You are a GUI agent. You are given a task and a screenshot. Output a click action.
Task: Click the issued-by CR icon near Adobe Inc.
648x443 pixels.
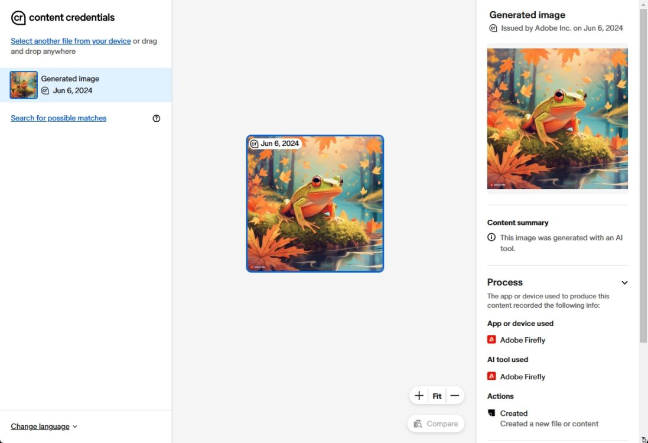[493, 28]
